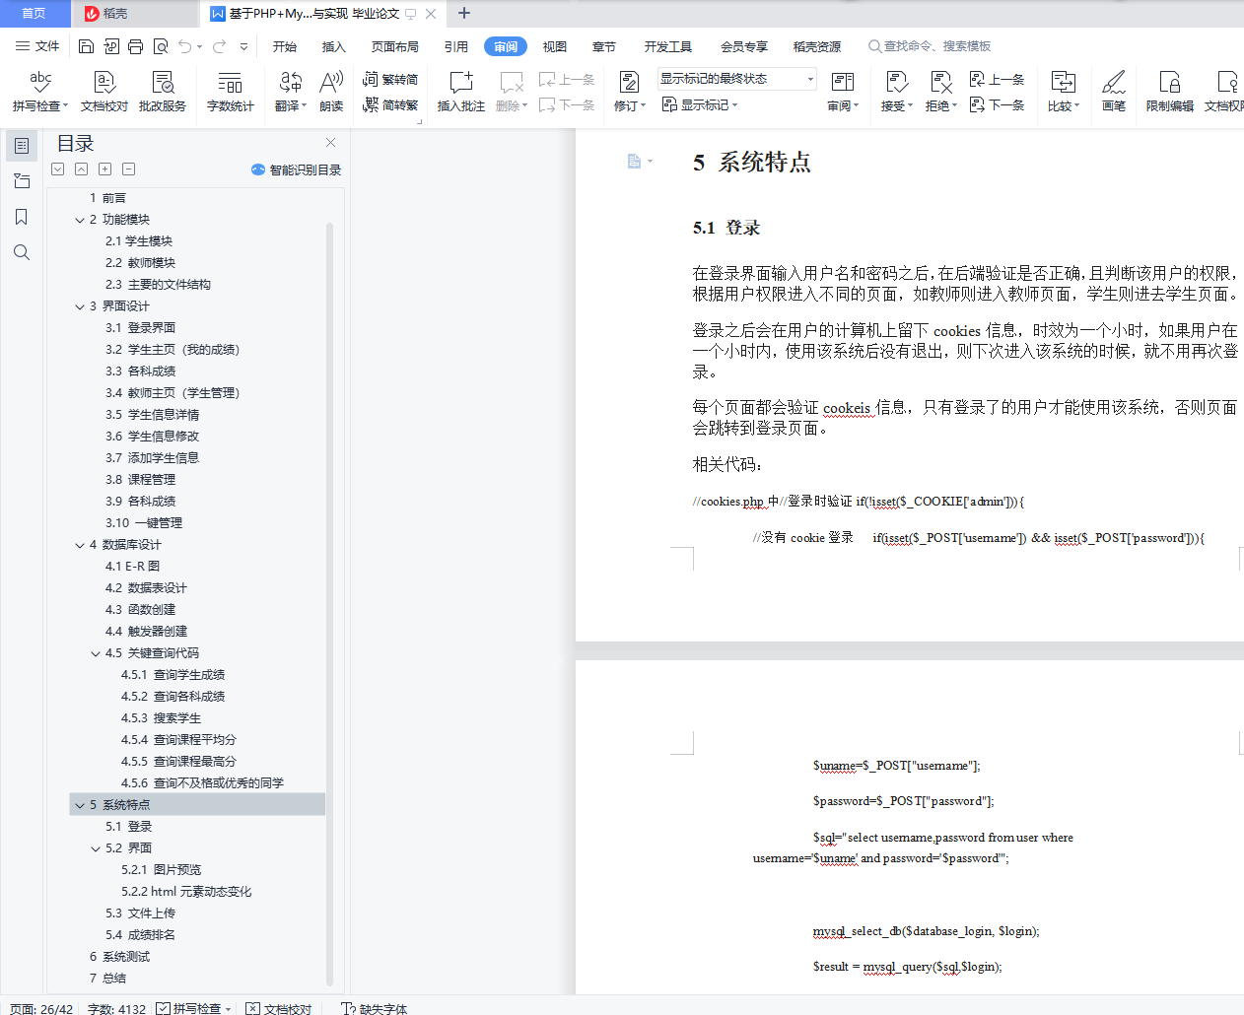
Task: Toggle the select-all checkbox in 目录 panel
Action: pos(57,169)
